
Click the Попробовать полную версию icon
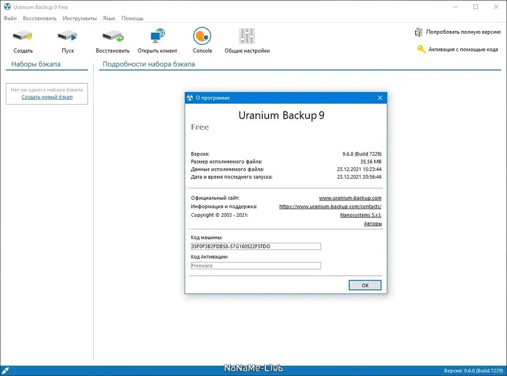coord(419,32)
